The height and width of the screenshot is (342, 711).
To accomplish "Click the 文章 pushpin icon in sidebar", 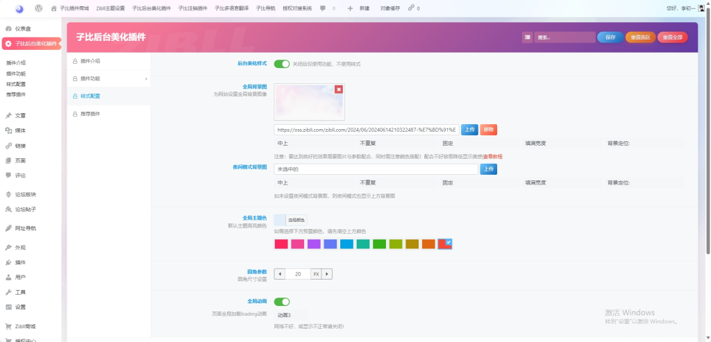I will coord(8,116).
